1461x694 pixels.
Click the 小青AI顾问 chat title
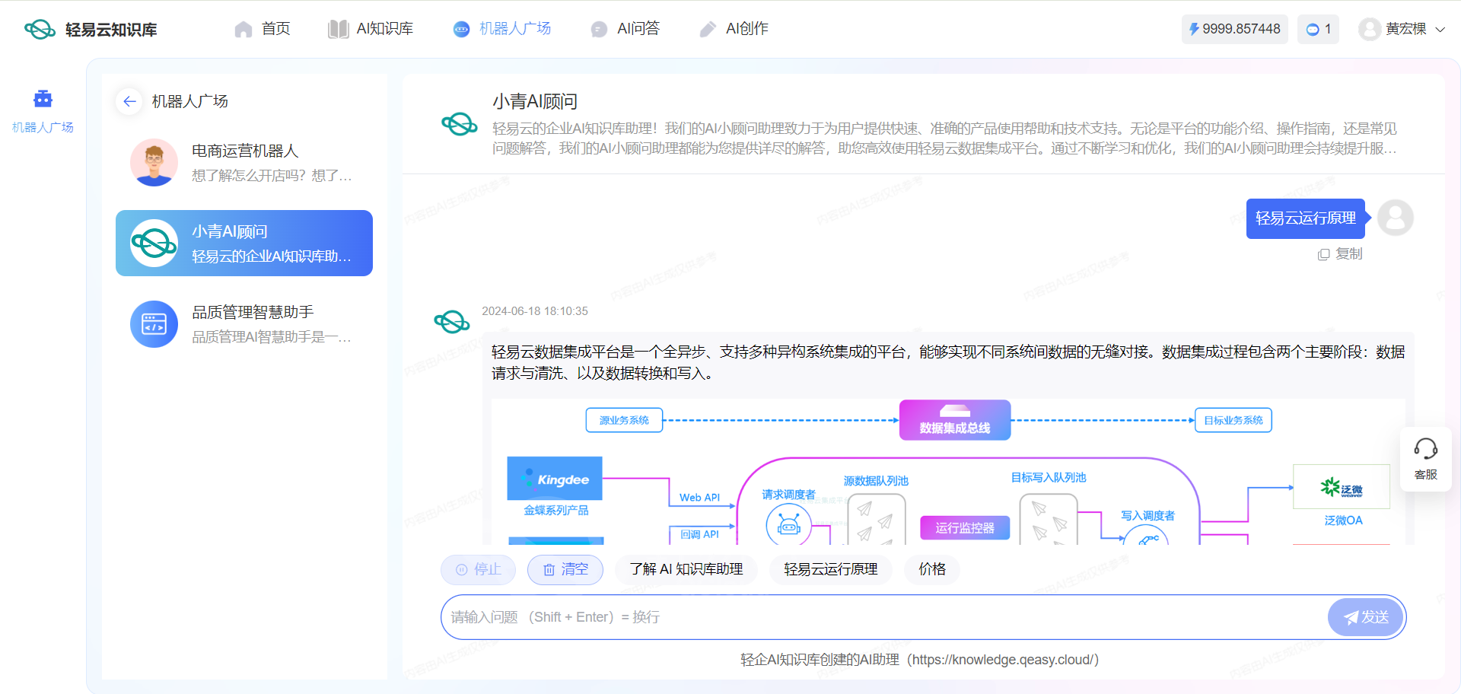(x=535, y=101)
